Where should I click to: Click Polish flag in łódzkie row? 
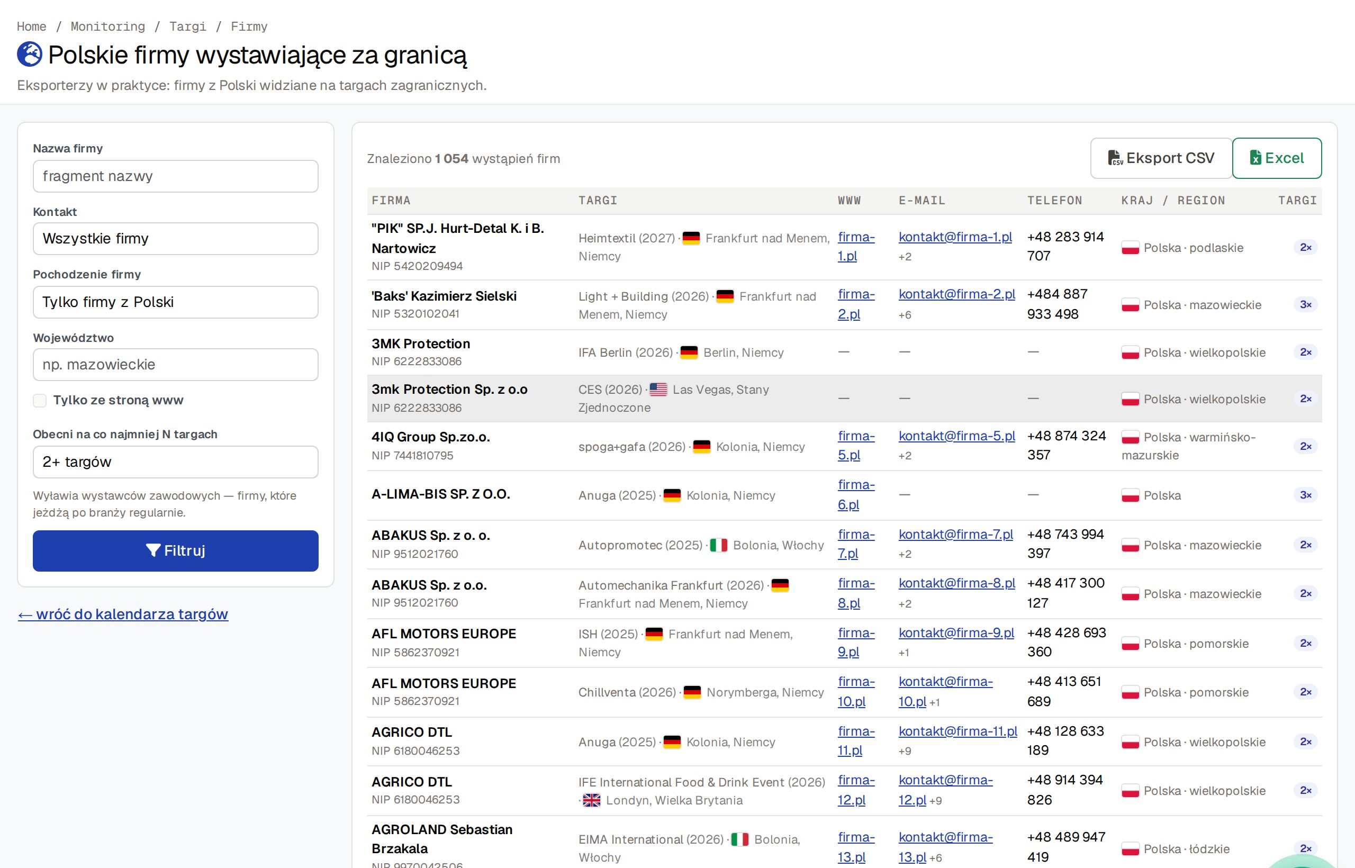(x=1131, y=849)
